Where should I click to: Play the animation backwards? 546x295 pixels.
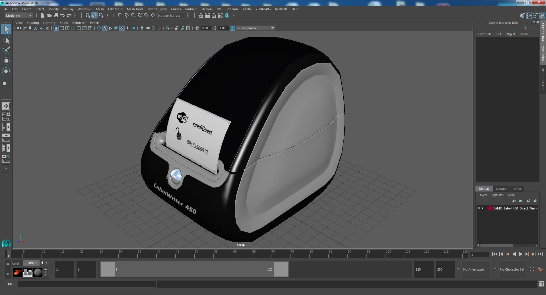tap(514, 254)
